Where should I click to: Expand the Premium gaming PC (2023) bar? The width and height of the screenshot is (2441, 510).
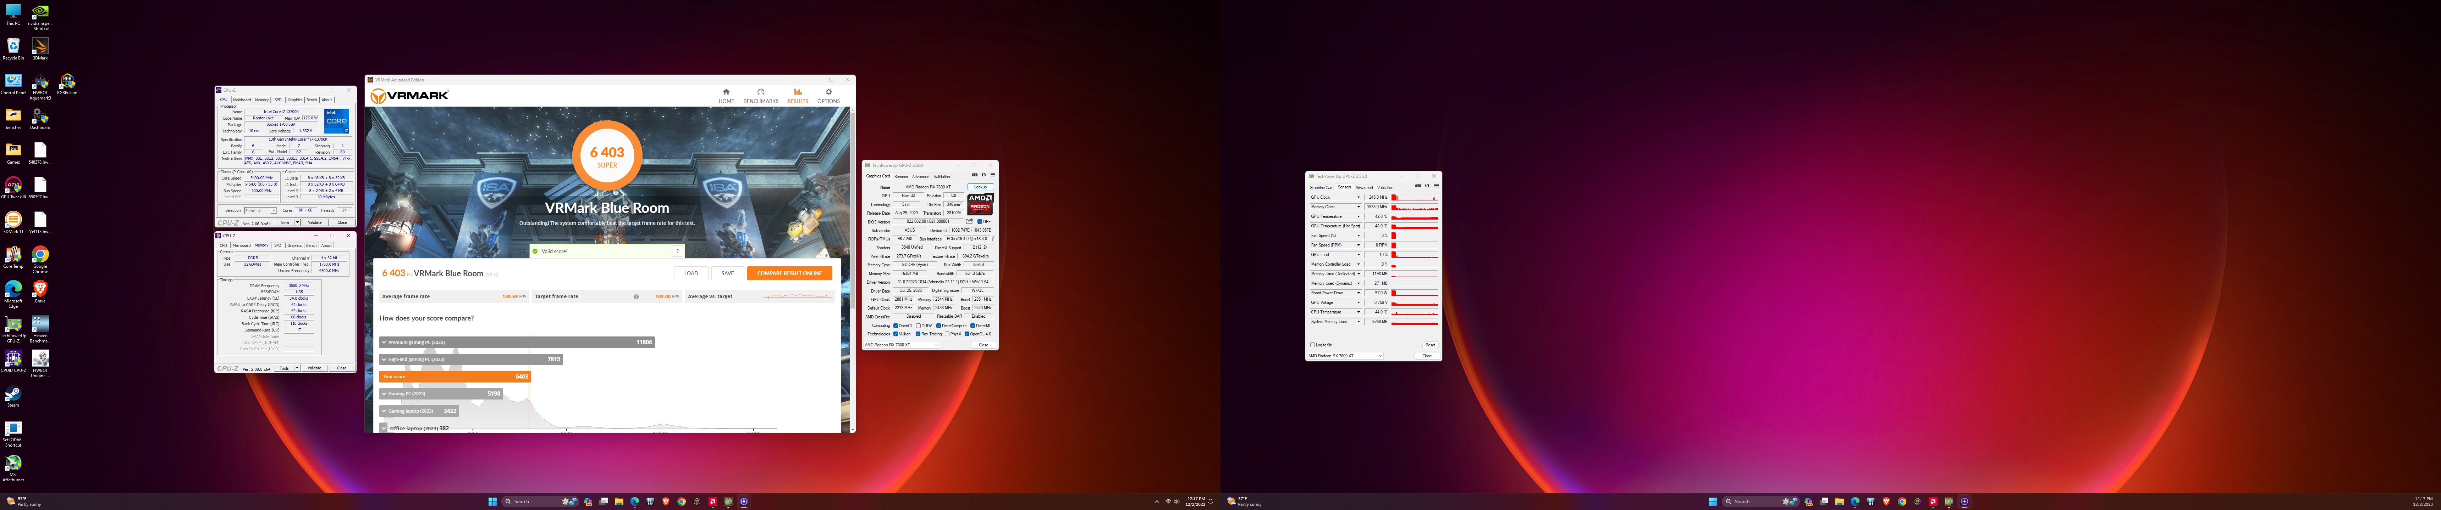tap(517, 342)
